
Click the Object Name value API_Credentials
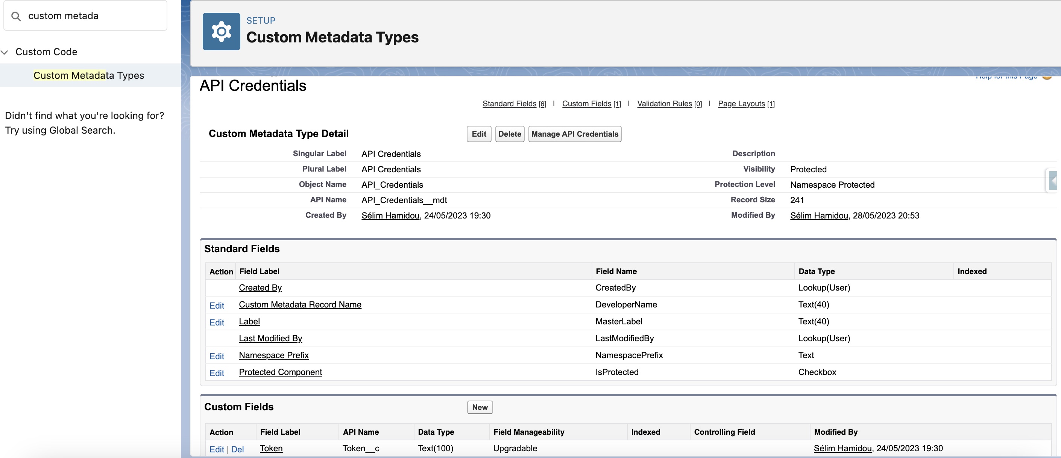[392, 185]
